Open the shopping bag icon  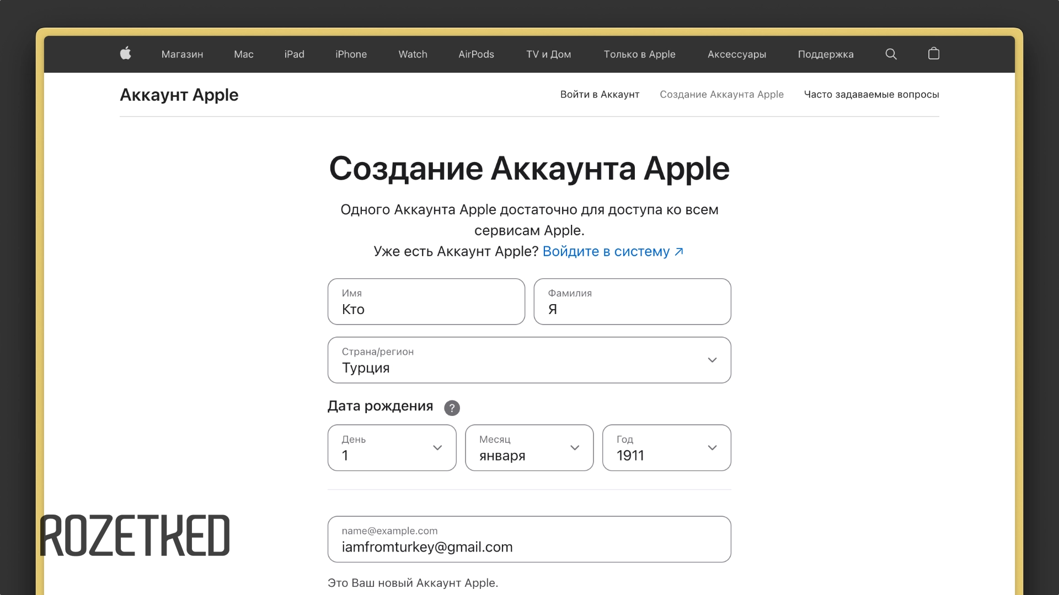point(933,53)
